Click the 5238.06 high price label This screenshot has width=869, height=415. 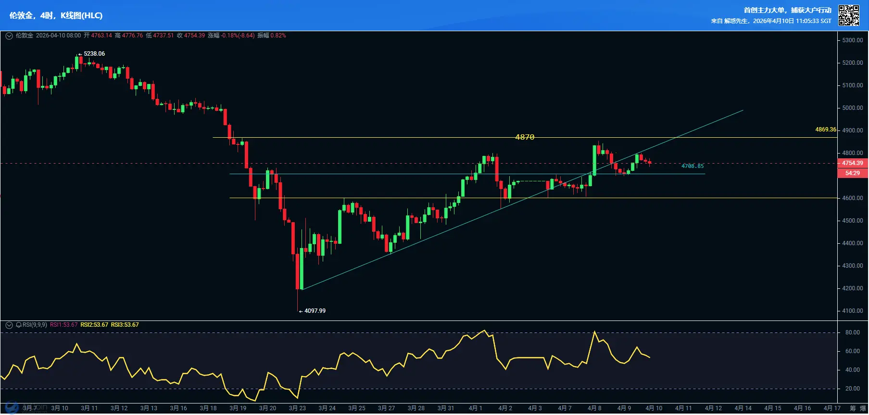[94, 54]
